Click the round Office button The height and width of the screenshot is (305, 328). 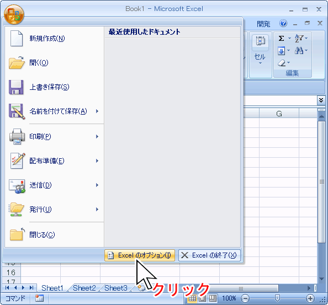14,14
